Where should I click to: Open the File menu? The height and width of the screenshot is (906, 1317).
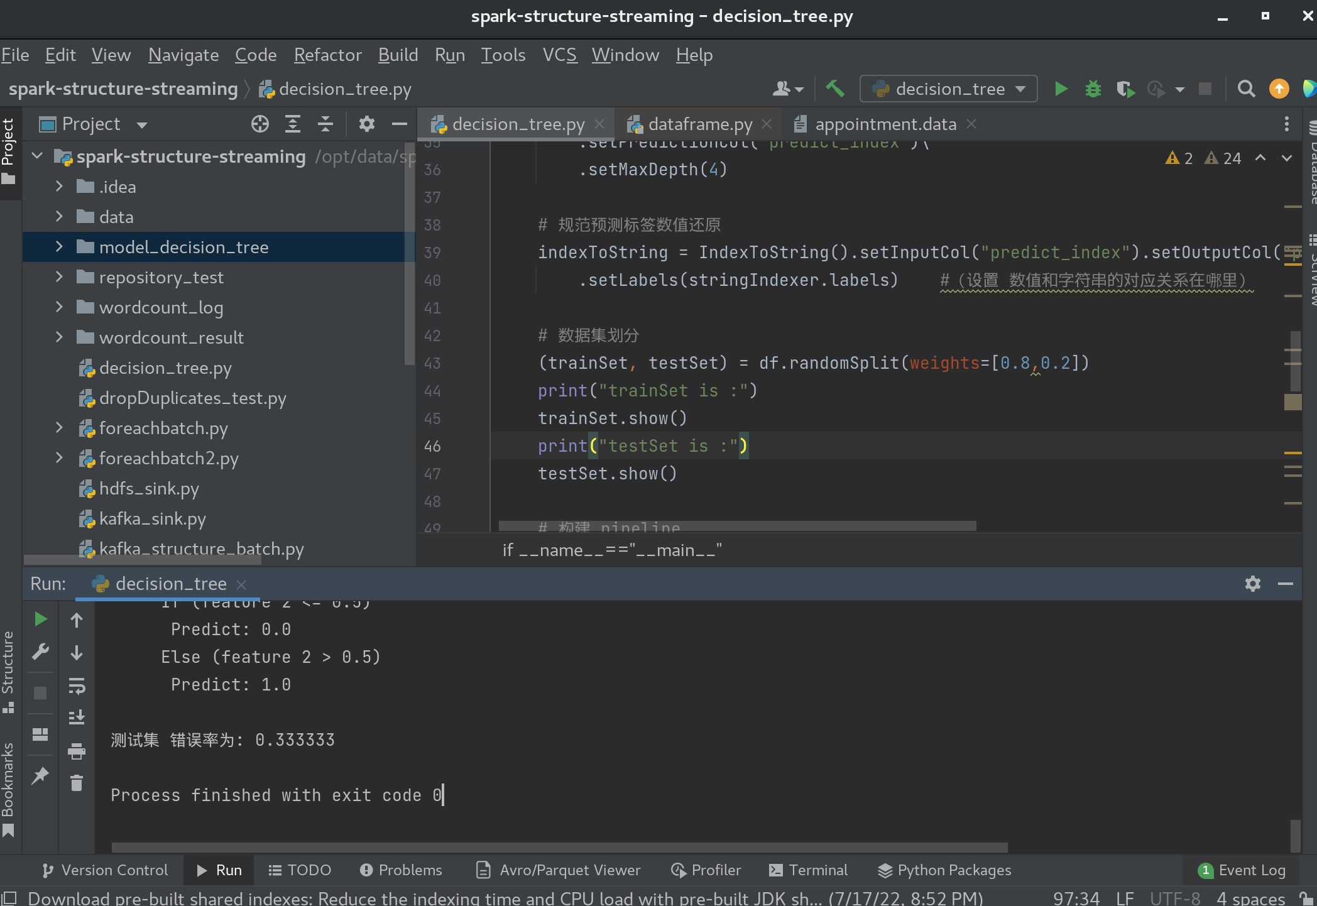[15, 55]
